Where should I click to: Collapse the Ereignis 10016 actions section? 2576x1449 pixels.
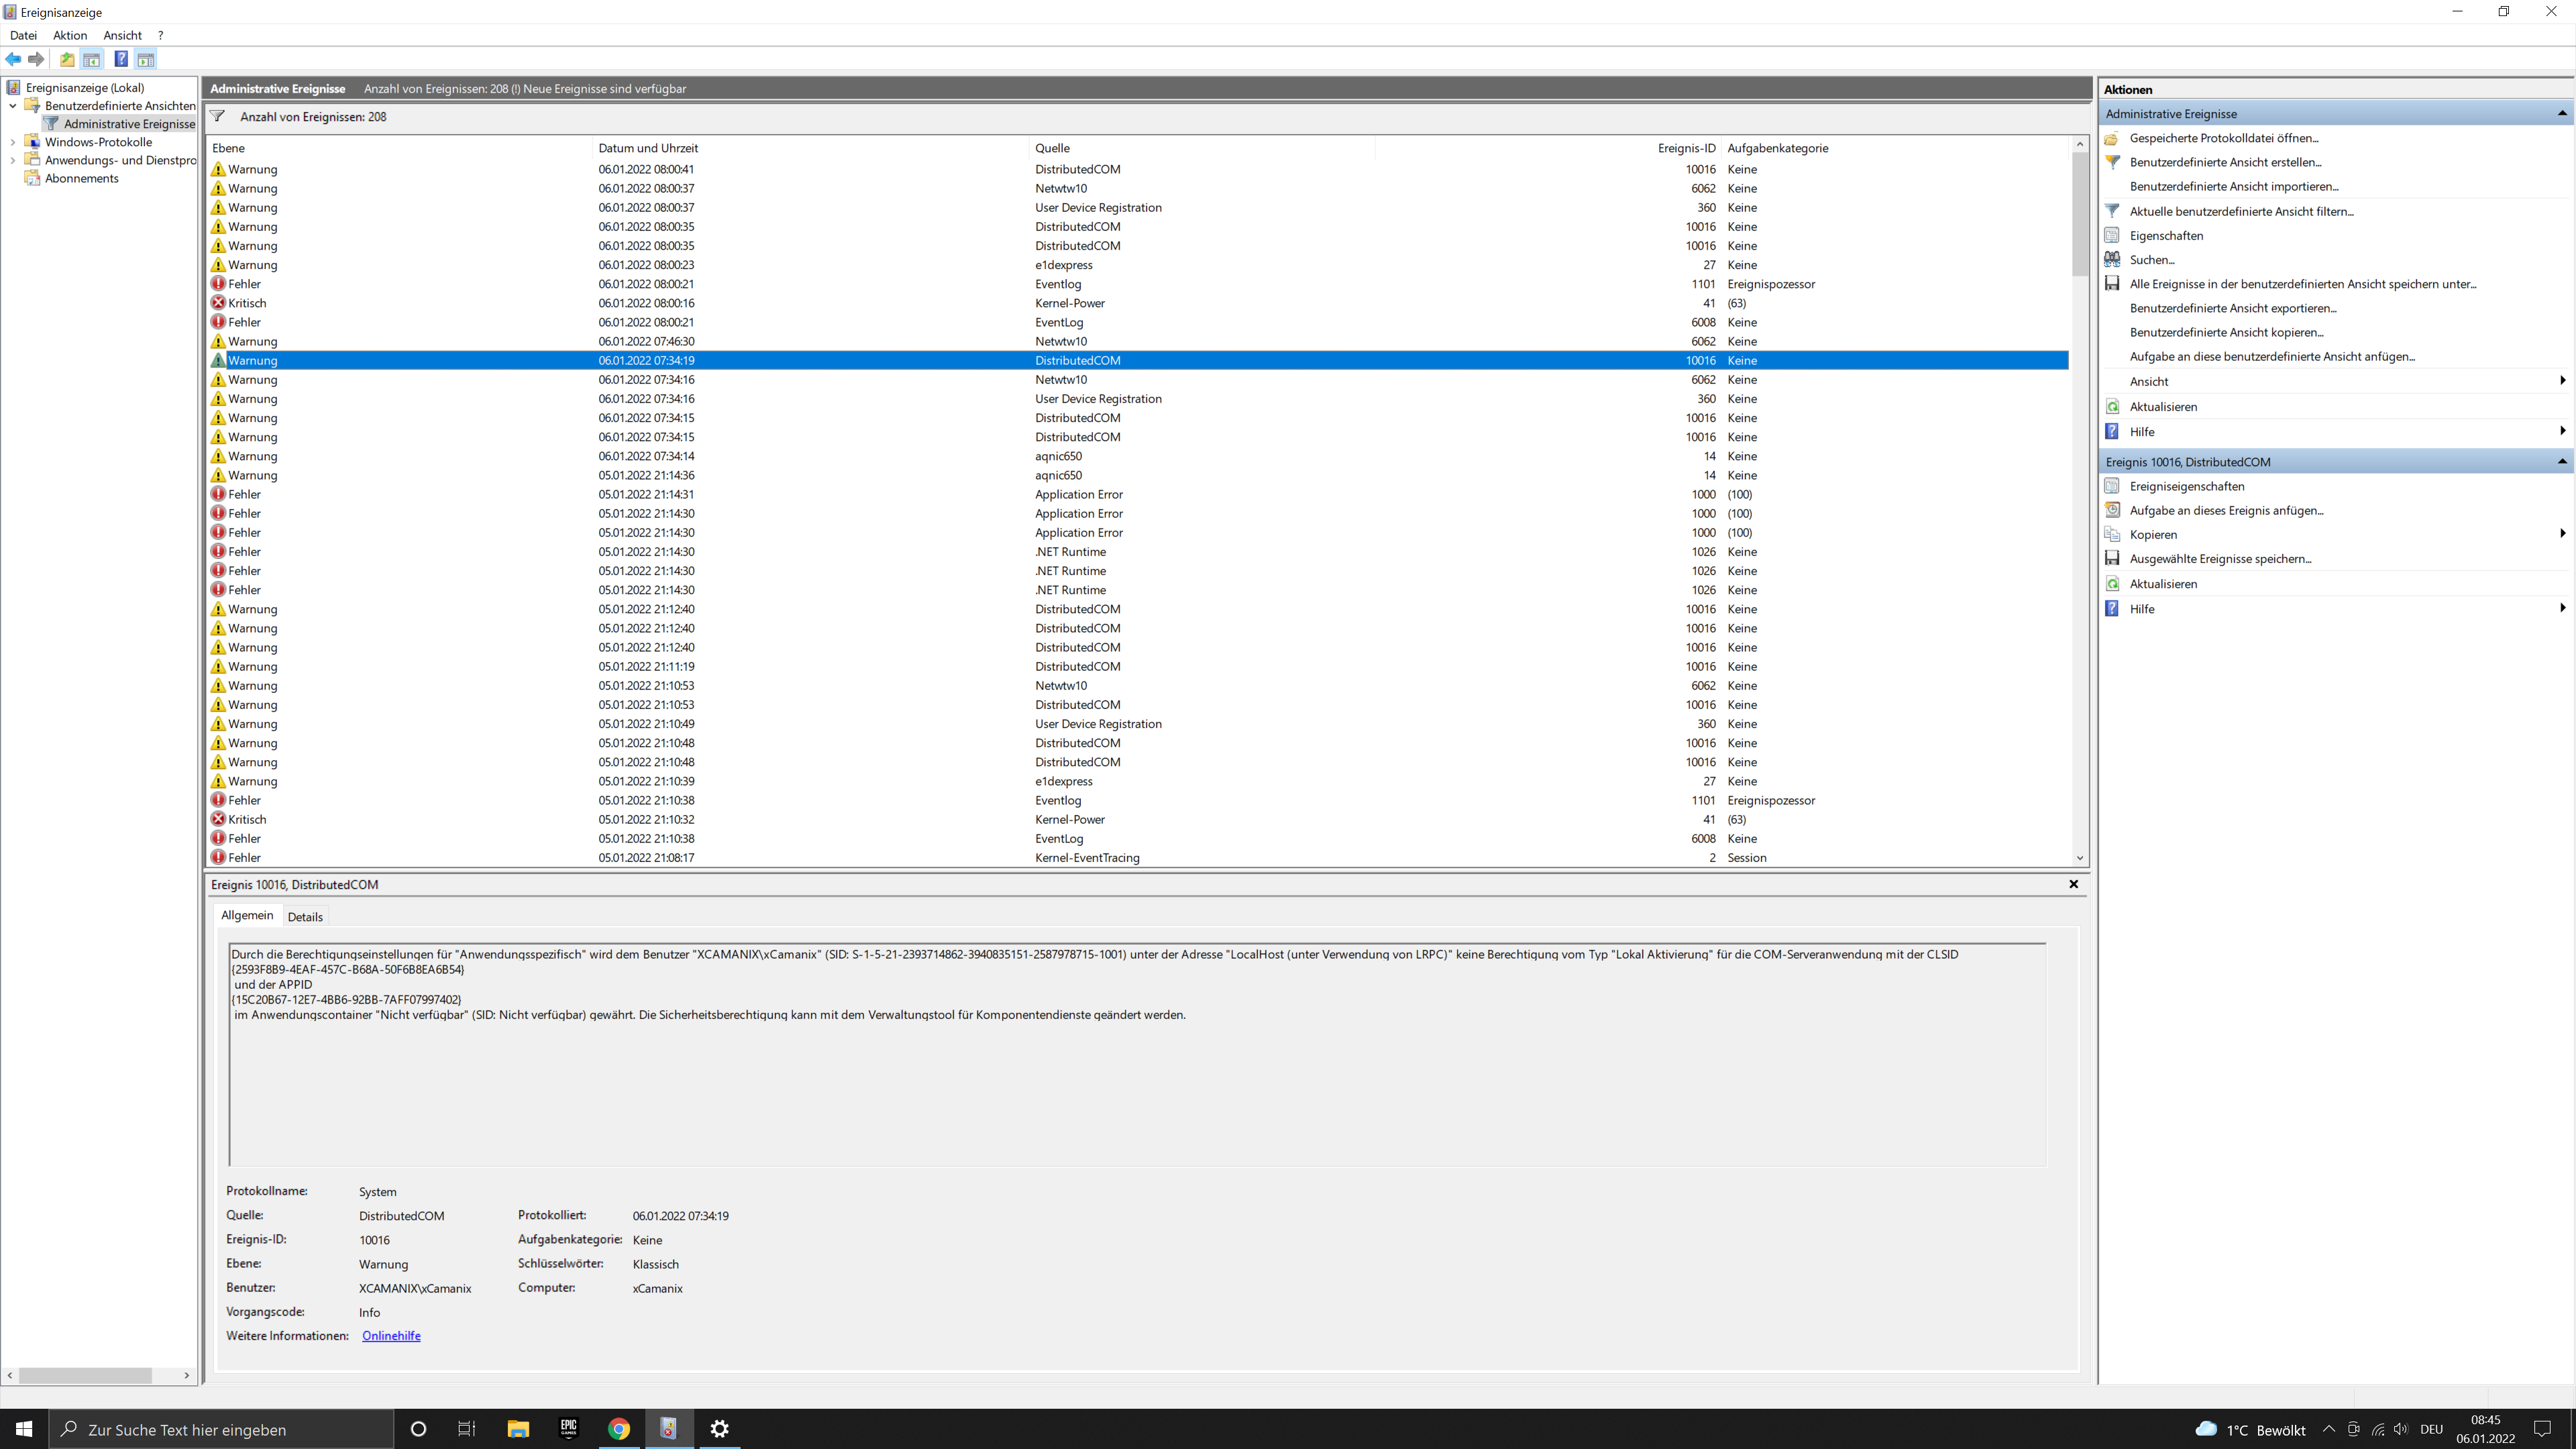[x=2561, y=462]
